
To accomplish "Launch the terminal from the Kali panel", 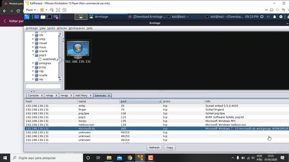I will point(49,17).
